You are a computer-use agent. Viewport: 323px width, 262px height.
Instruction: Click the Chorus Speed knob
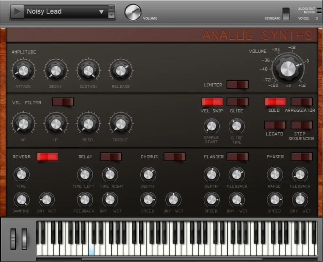148,200
